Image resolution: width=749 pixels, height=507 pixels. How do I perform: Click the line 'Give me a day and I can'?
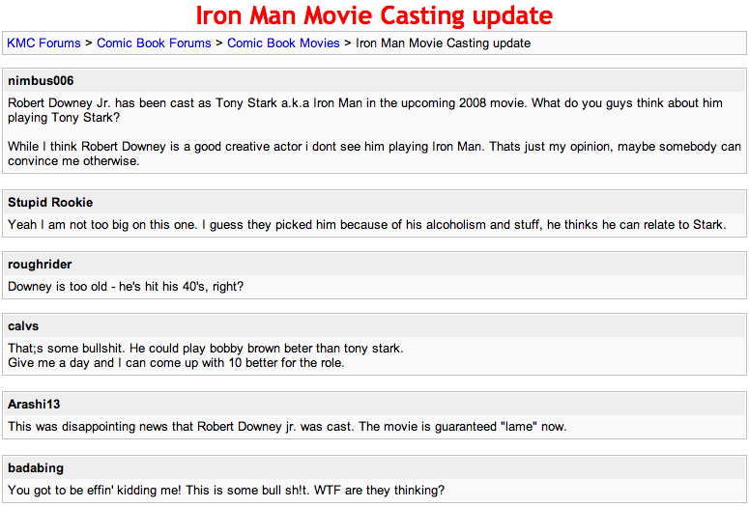pyautogui.click(x=176, y=363)
